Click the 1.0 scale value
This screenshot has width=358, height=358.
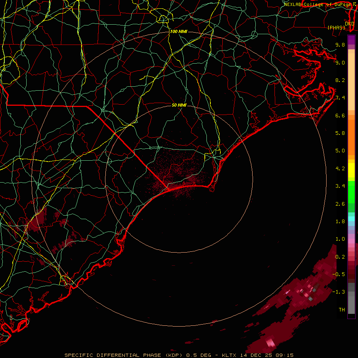click(340, 239)
